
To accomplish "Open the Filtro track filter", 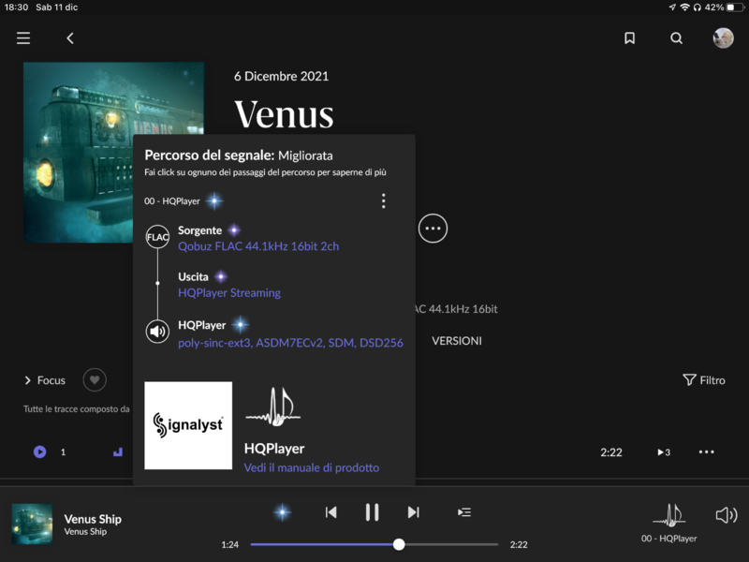I will [704, 380].
